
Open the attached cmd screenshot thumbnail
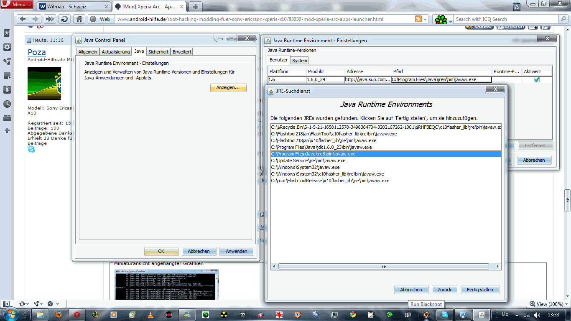(x=166, y=284)
